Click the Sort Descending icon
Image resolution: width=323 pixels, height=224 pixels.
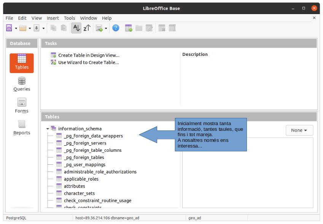[x=87, y=28]
